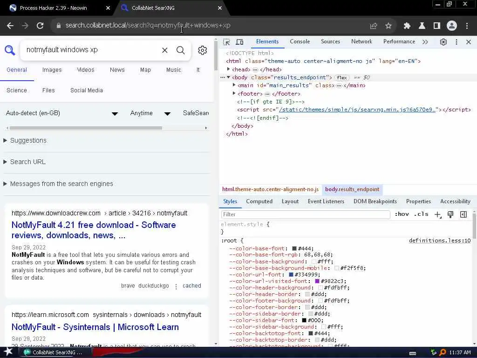This screenshot has width=477, height=358.
Task: Clear the search query with X
Action: coord(164,50)
